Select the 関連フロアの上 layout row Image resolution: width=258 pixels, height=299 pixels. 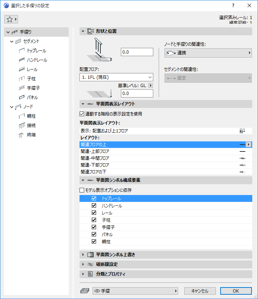pyautogui.click(x=166, y=145)
